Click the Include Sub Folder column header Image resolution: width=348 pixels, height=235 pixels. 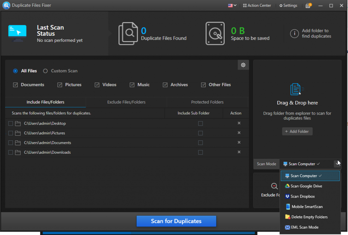[193, 113]
